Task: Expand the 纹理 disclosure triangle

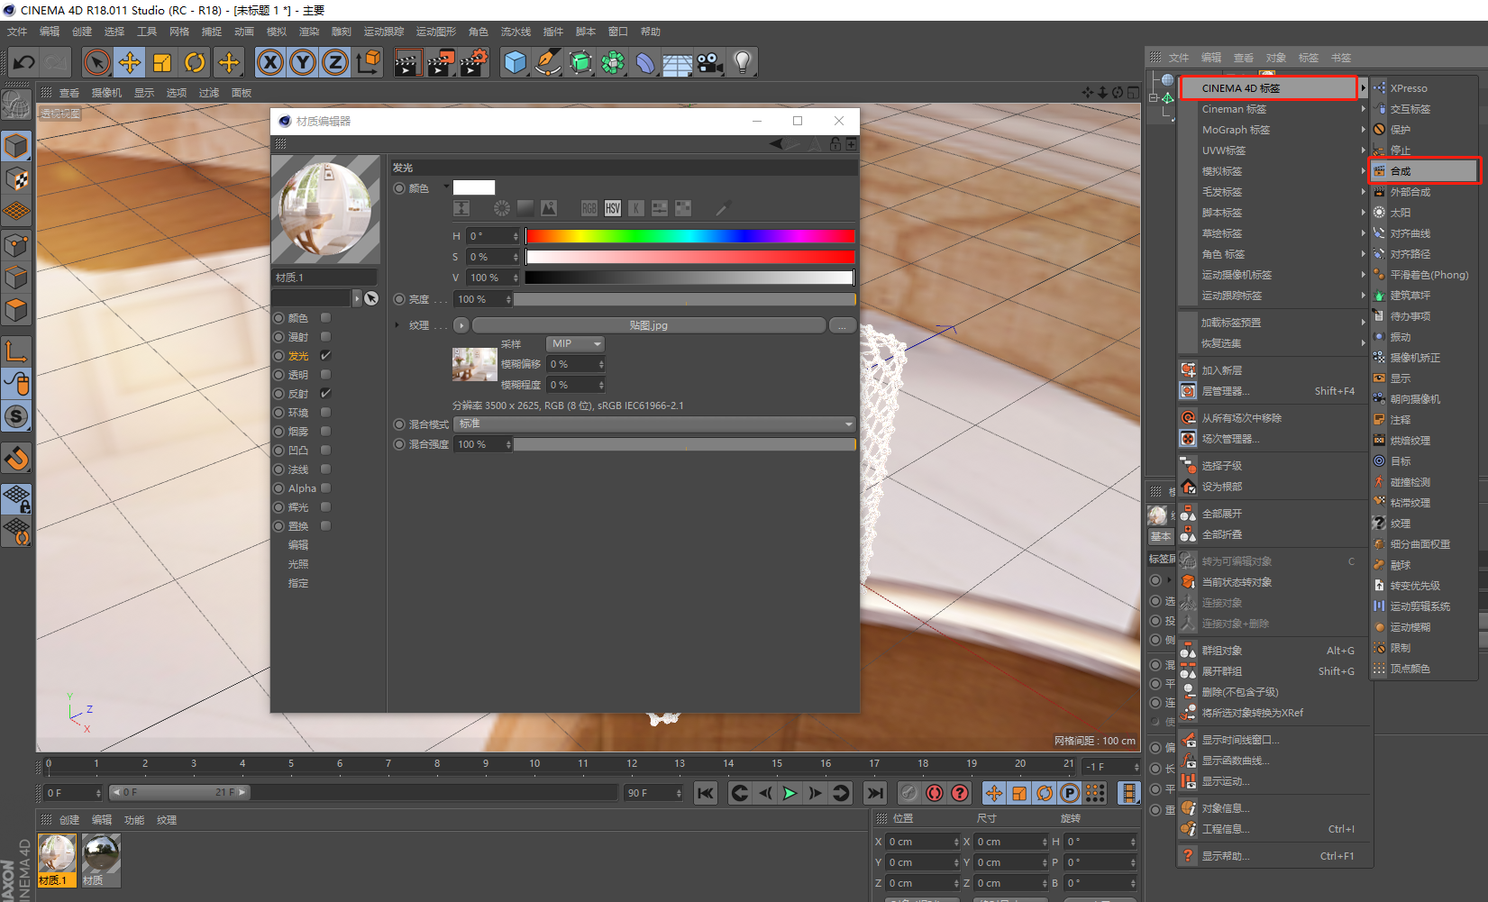Action: pyautogui.click(x=397, y=324)
